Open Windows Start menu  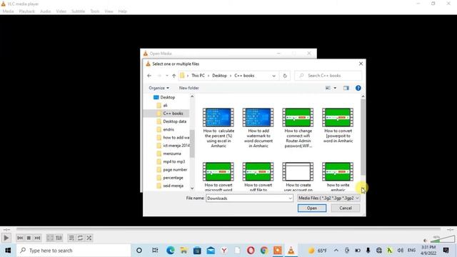click(8, 251)
